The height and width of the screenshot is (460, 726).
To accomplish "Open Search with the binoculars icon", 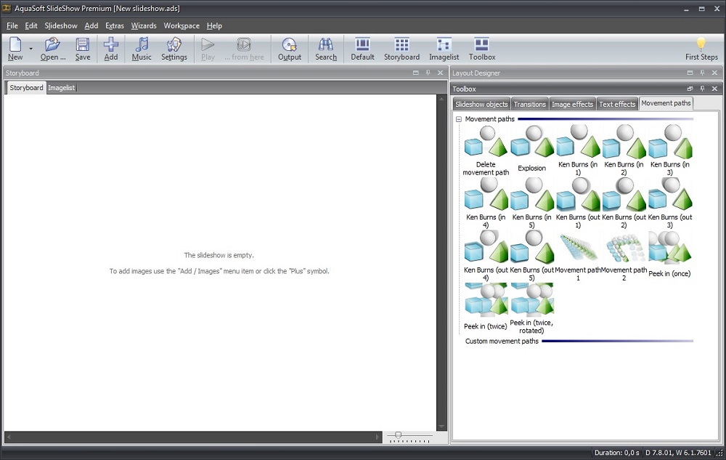I will 326,45.
